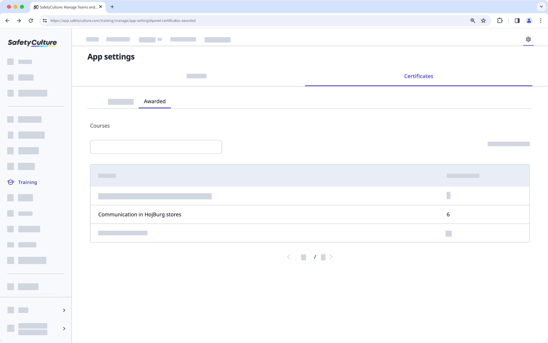Toggle the browser side panel icon

tap(517, 21)
